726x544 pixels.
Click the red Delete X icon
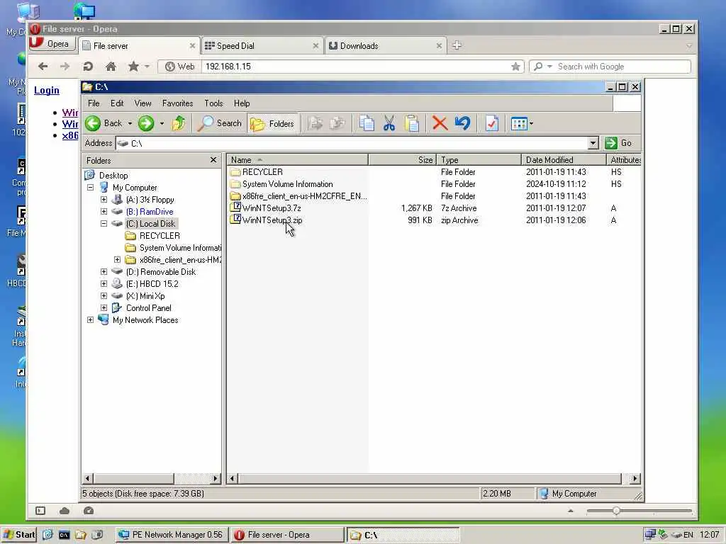point(440,123)
